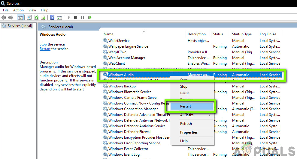Click the Services app icon in title bar

pos(3,3)
